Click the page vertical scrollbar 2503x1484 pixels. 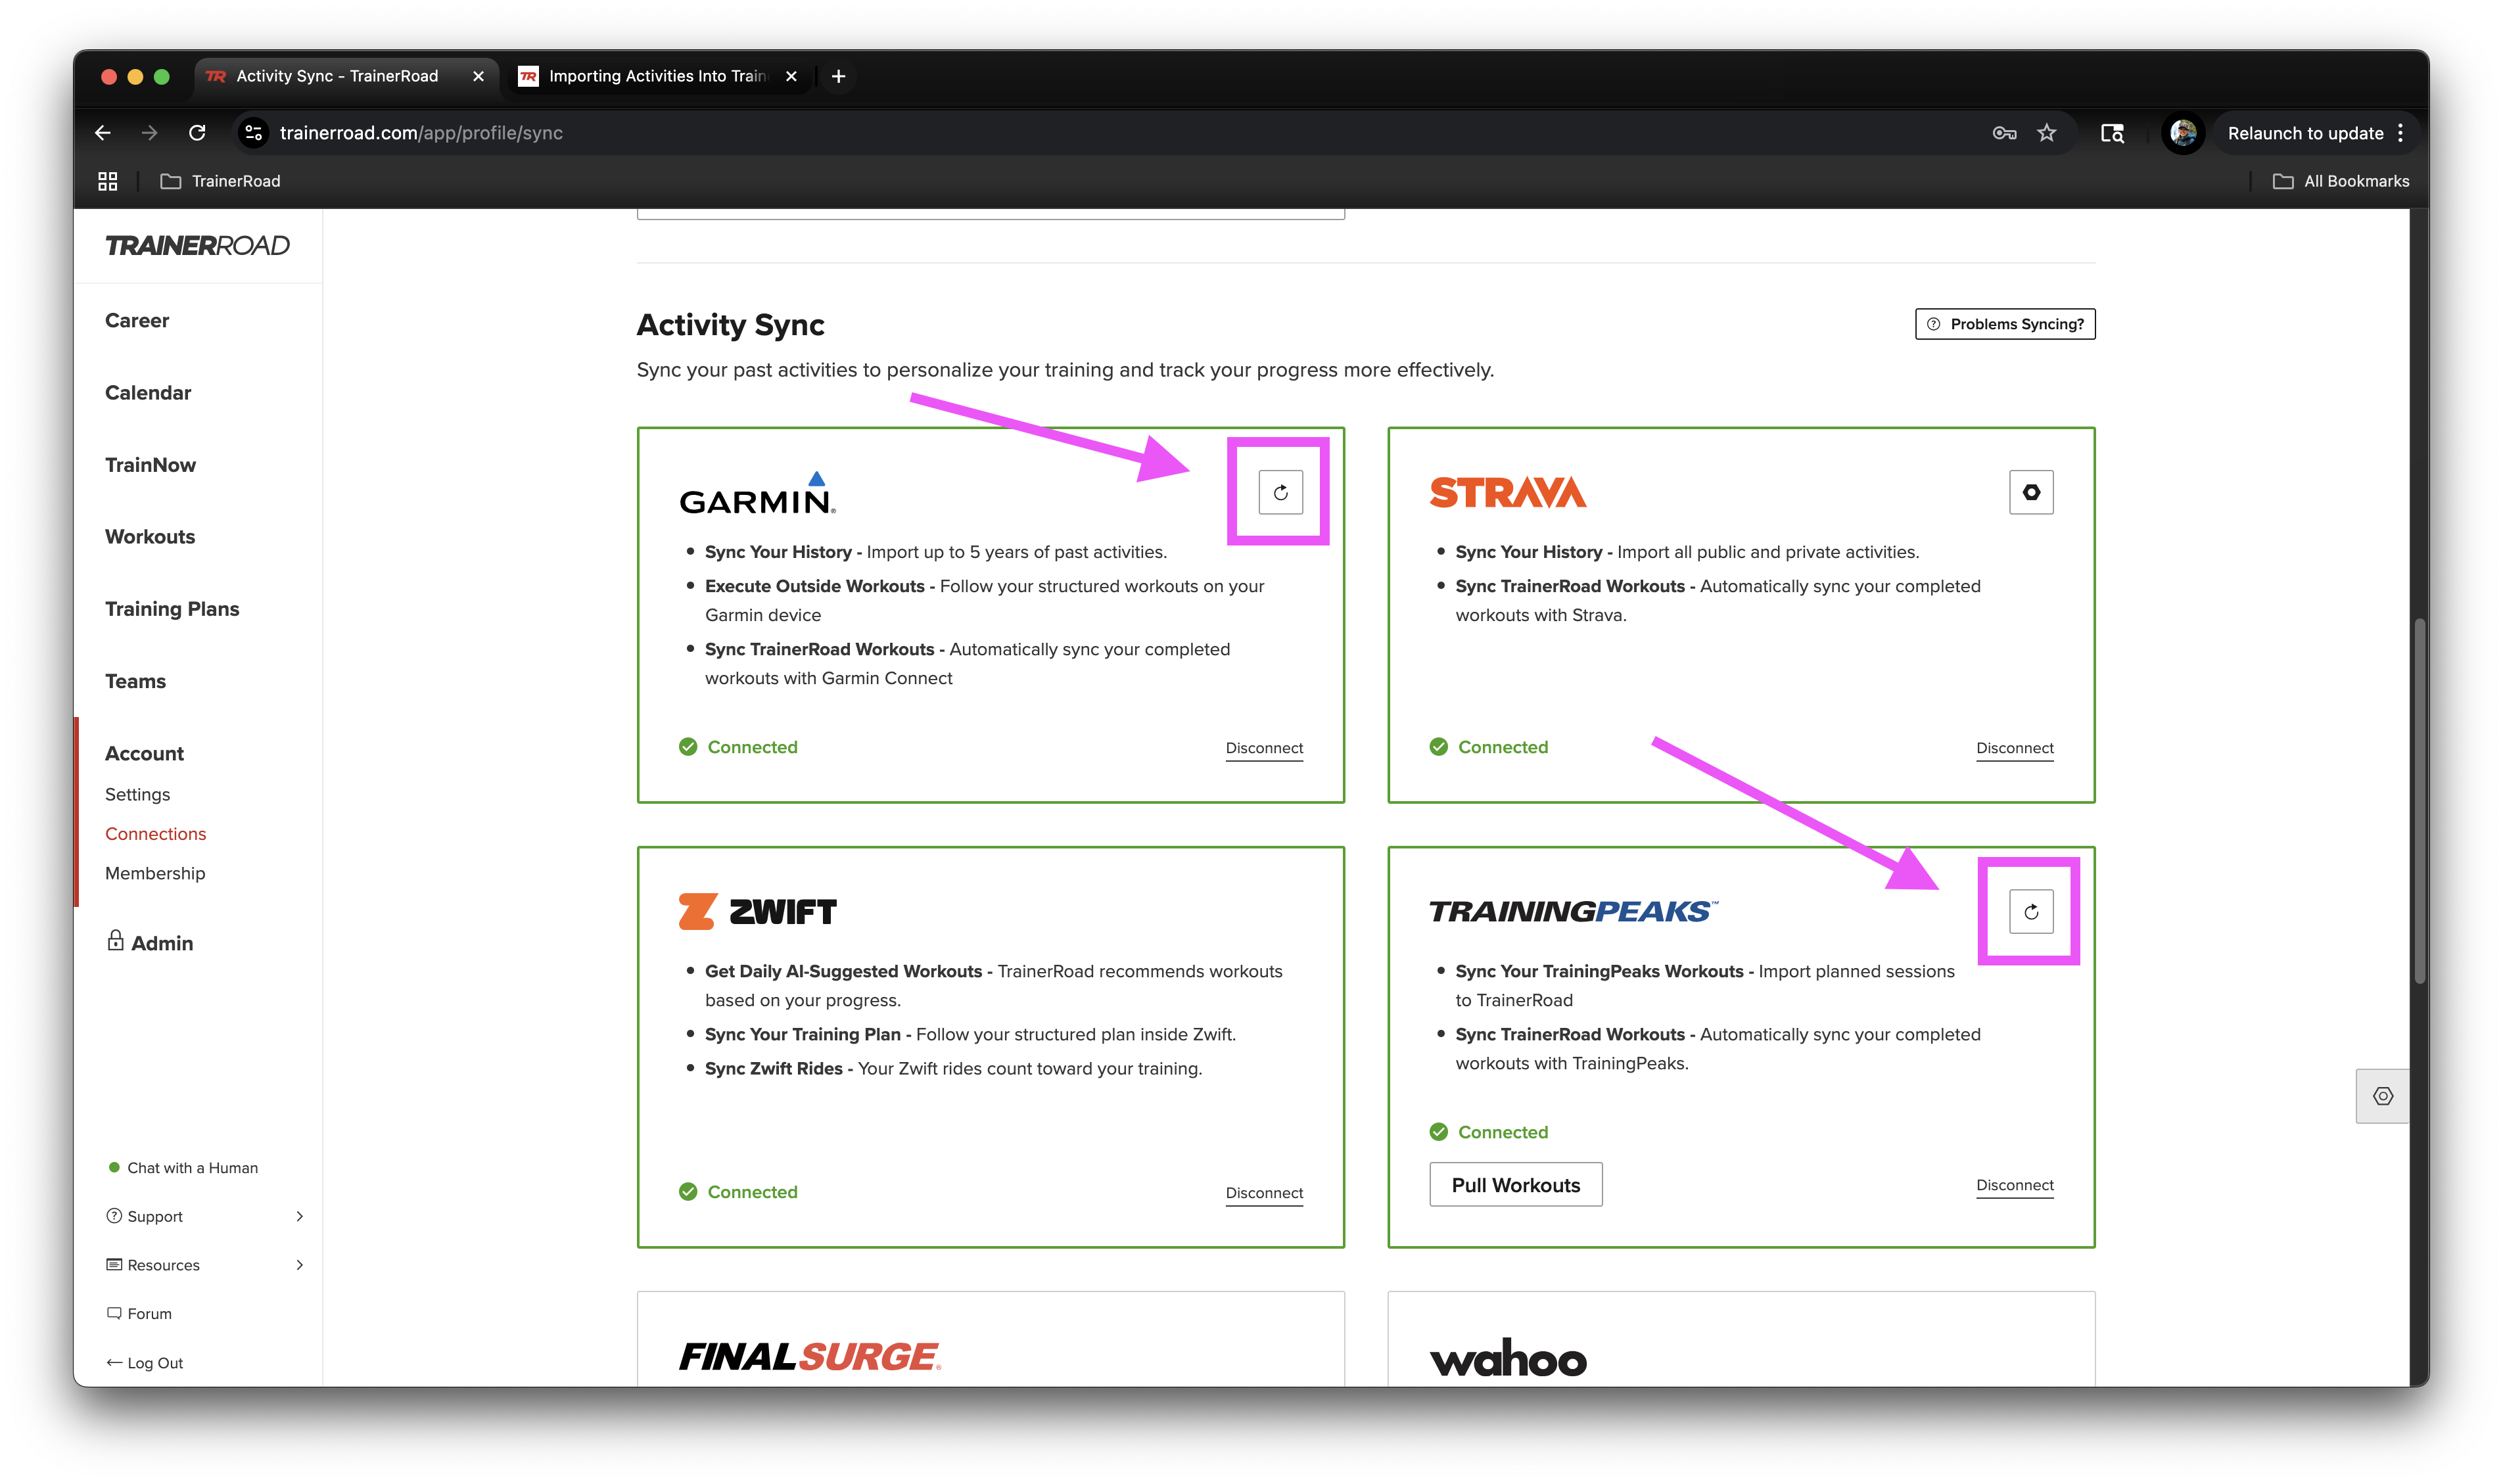2419,800
